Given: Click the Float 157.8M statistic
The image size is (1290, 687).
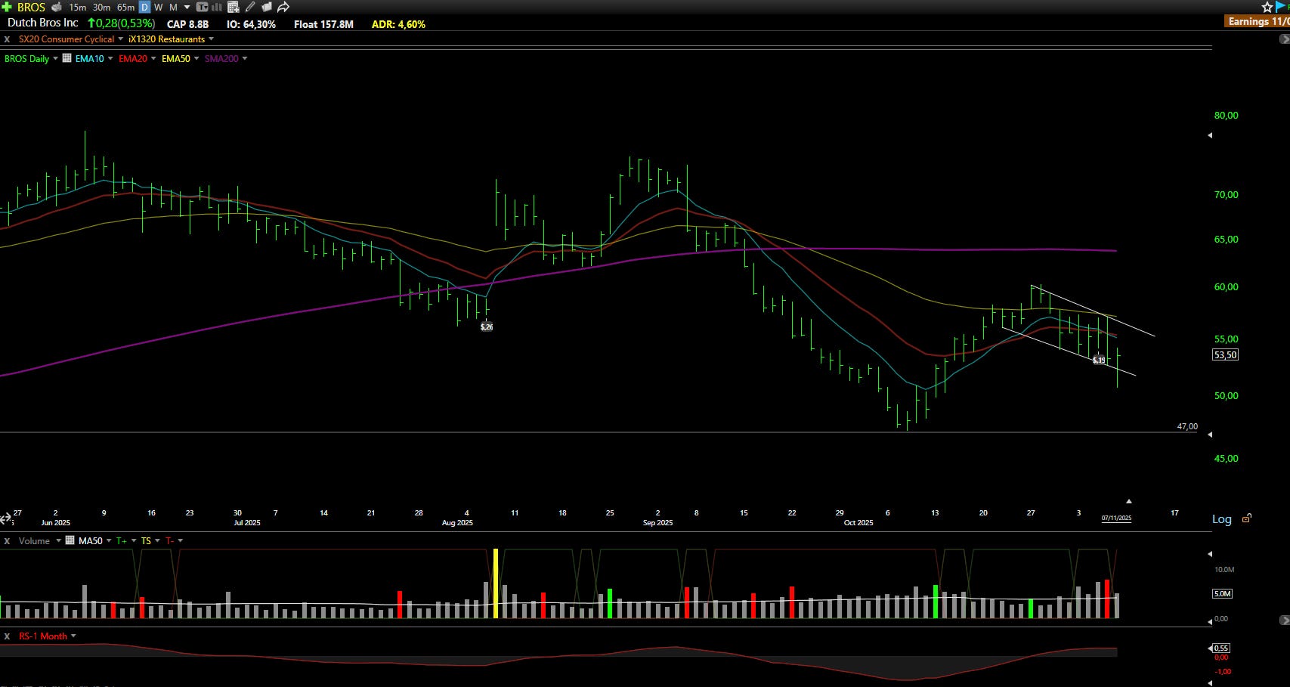Looking at the screenshot, I should pos(323,24).
